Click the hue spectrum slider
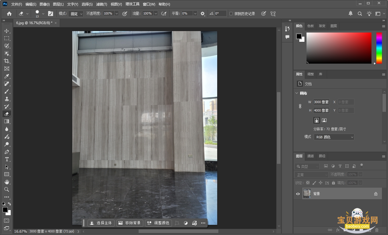 click(x=379, y=48)
